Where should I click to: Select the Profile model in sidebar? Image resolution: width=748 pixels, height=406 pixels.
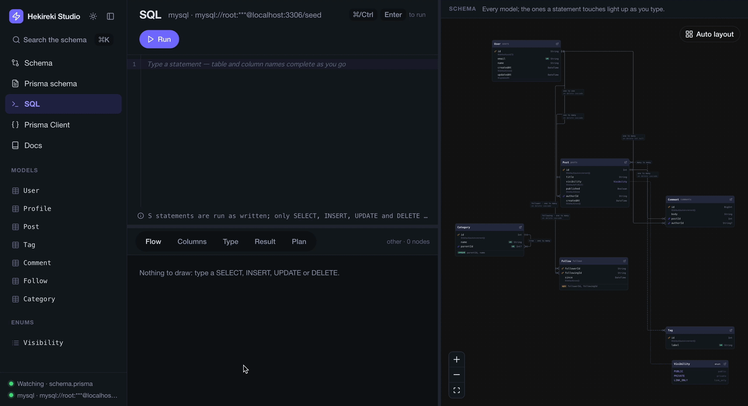[63, 209]
